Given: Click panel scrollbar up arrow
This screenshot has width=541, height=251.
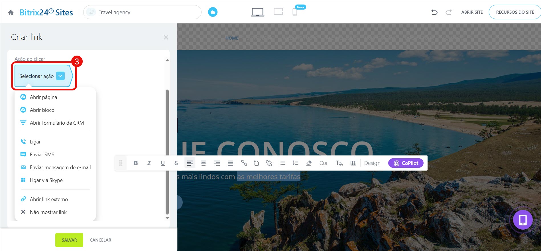Looking at the screenshot, I should [167, 60].
